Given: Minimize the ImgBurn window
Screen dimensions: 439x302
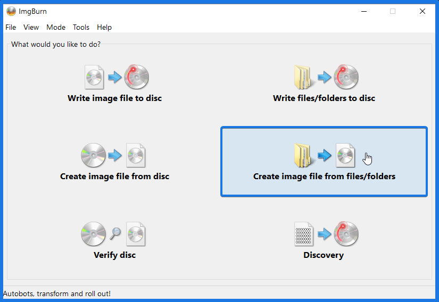Looking at the screenshot, I should 364,12.
